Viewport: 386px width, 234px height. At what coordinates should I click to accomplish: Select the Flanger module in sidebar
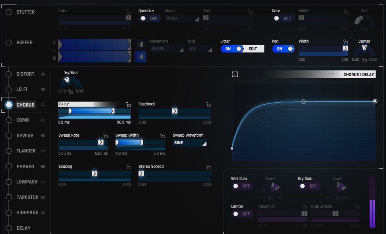(26, 151)
